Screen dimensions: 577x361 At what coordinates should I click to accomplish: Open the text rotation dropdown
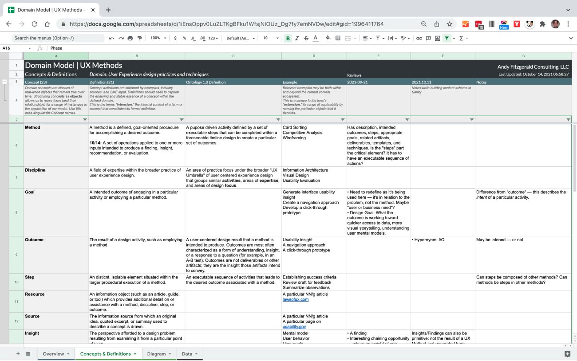click(x=405, y=38)
